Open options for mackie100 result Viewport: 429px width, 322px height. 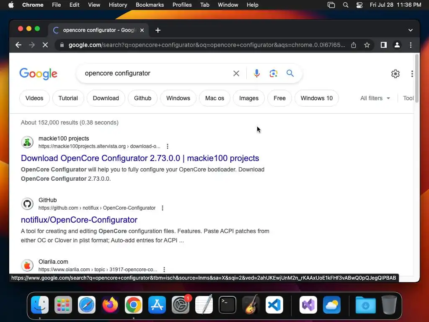pyautogui.click(x=168, y=146)
